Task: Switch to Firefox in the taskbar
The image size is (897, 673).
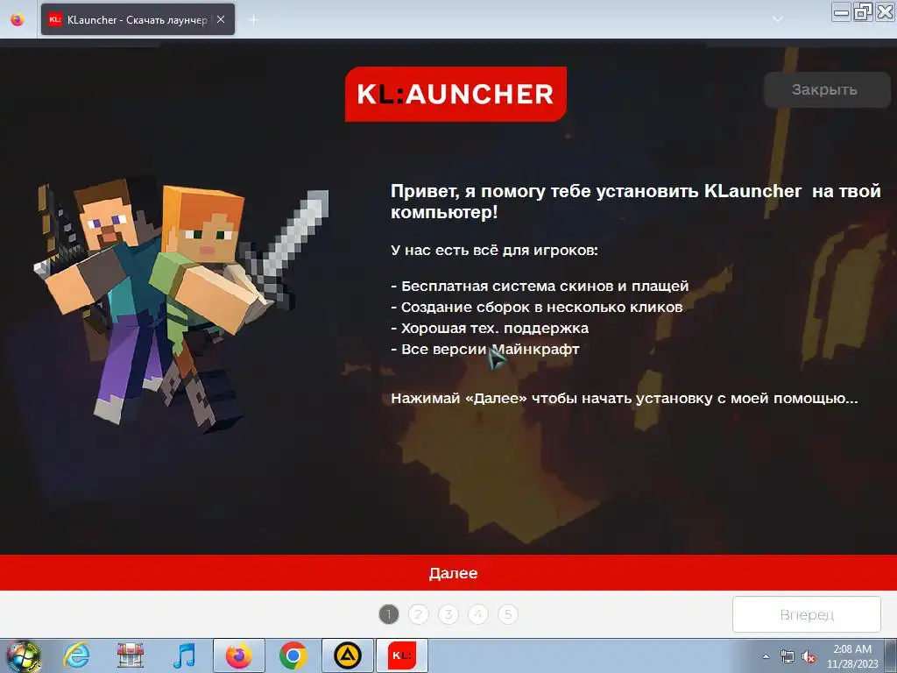Action: [238, 655]
